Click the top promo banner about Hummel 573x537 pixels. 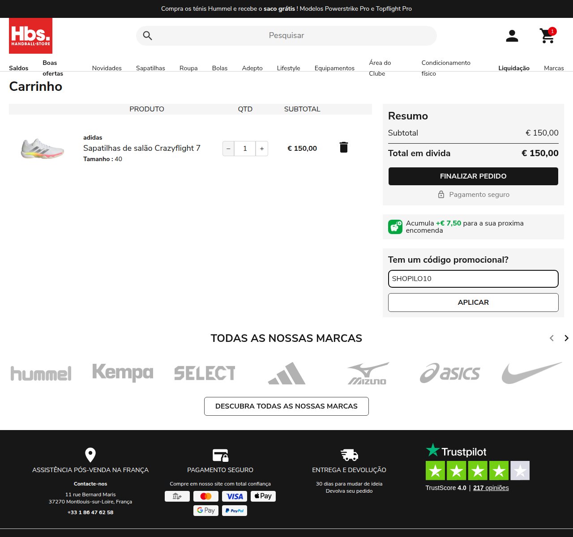286,9
